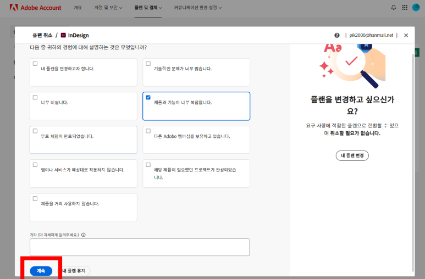Open the notifications bell icon

pyautogui.click(x=393, y=8)
